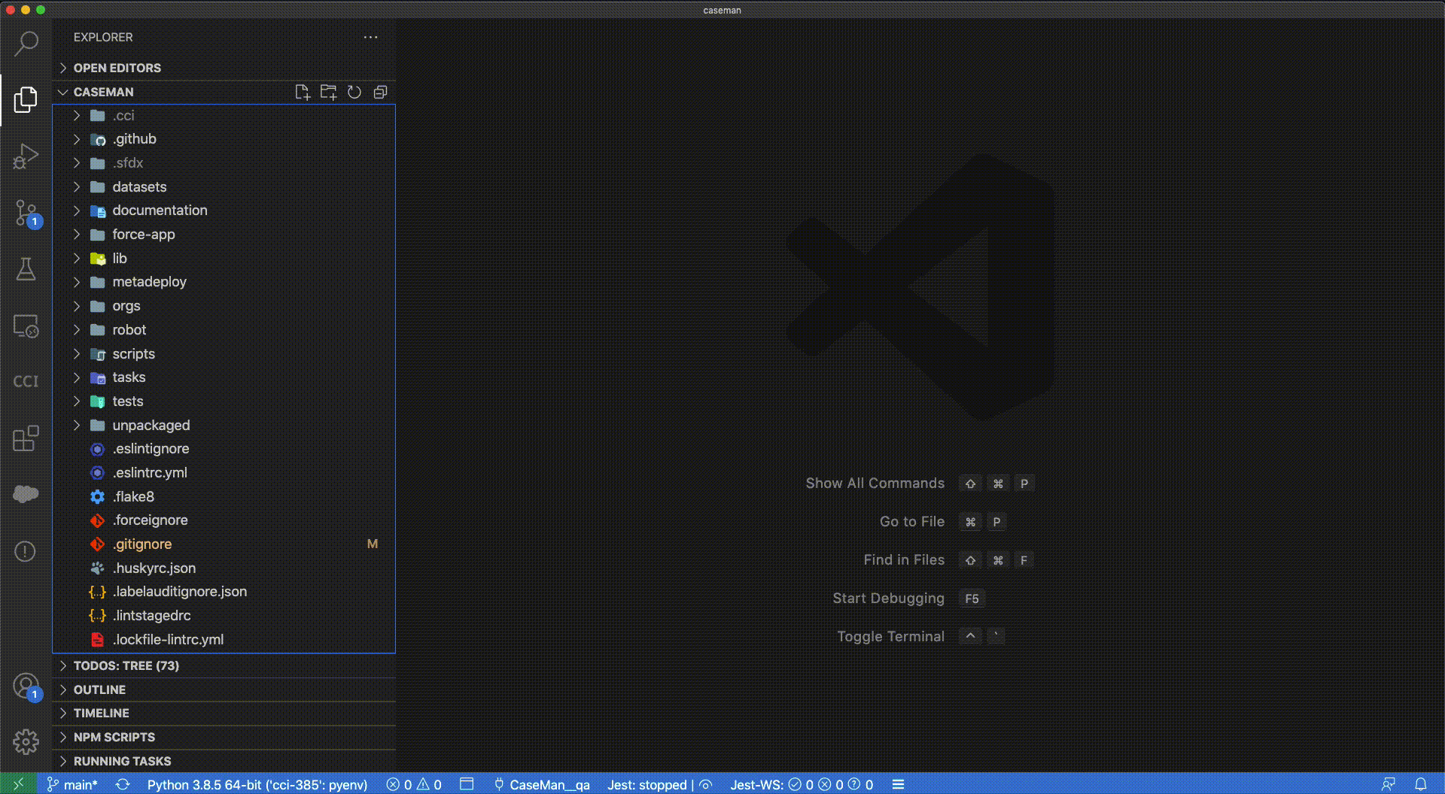
Task: Expand the datasets folder
Action: [x=224, y=187]
